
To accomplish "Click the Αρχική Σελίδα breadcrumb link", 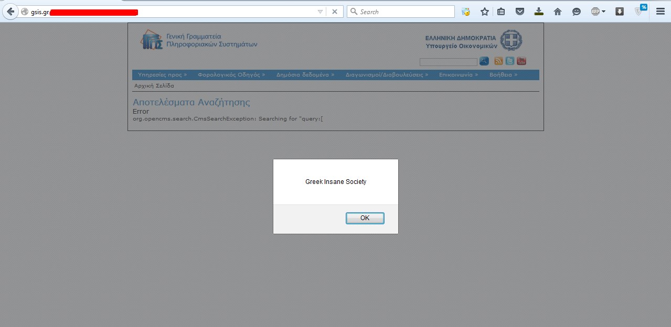I will [x=154, y=85].
